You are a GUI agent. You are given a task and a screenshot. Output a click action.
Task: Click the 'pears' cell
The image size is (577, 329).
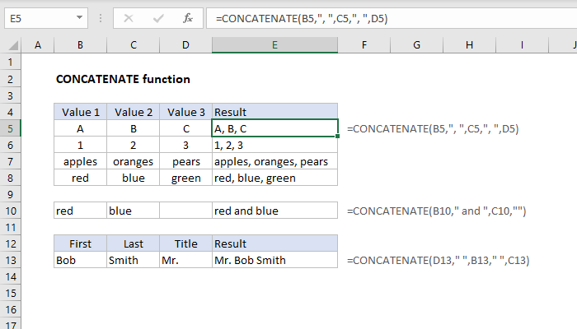tap(185, 161)
